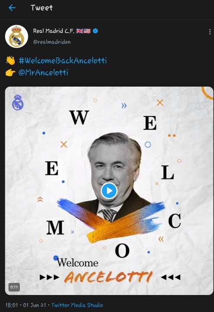Open the Real Madrid profile avatar

point(16,36)
